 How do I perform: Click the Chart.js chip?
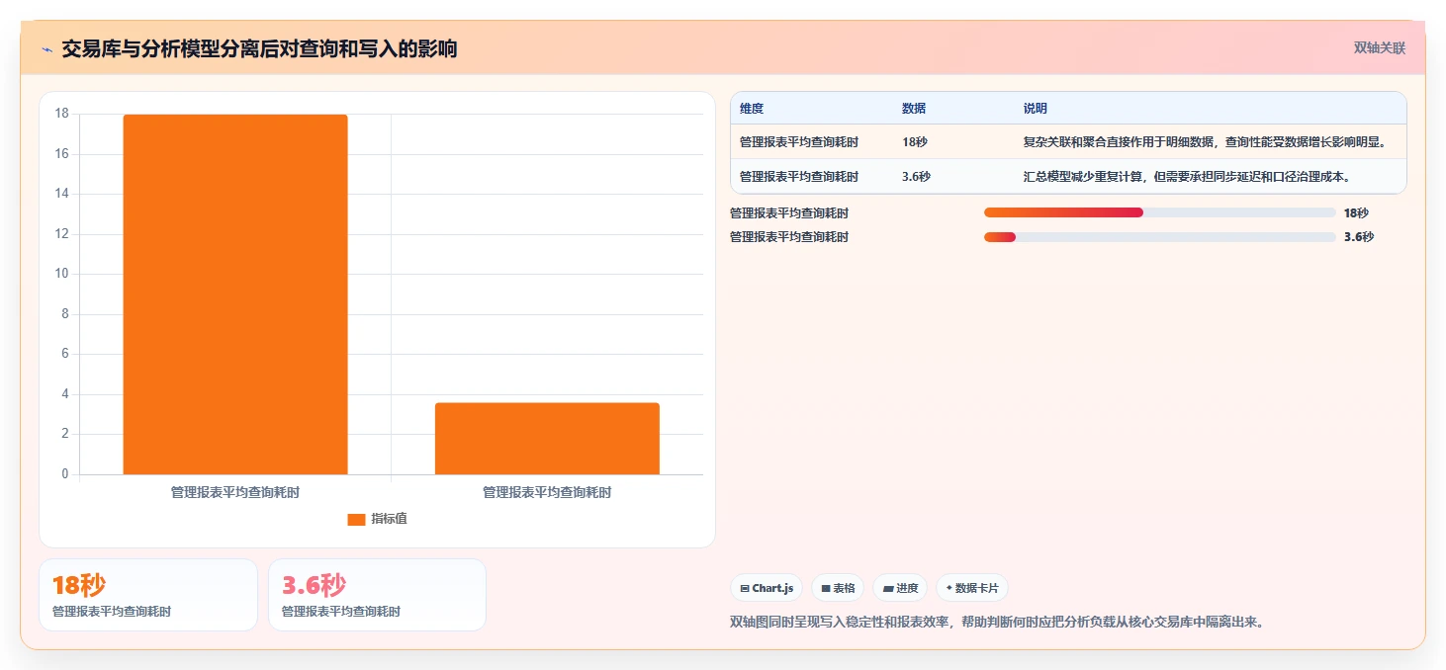pos(767,588)
